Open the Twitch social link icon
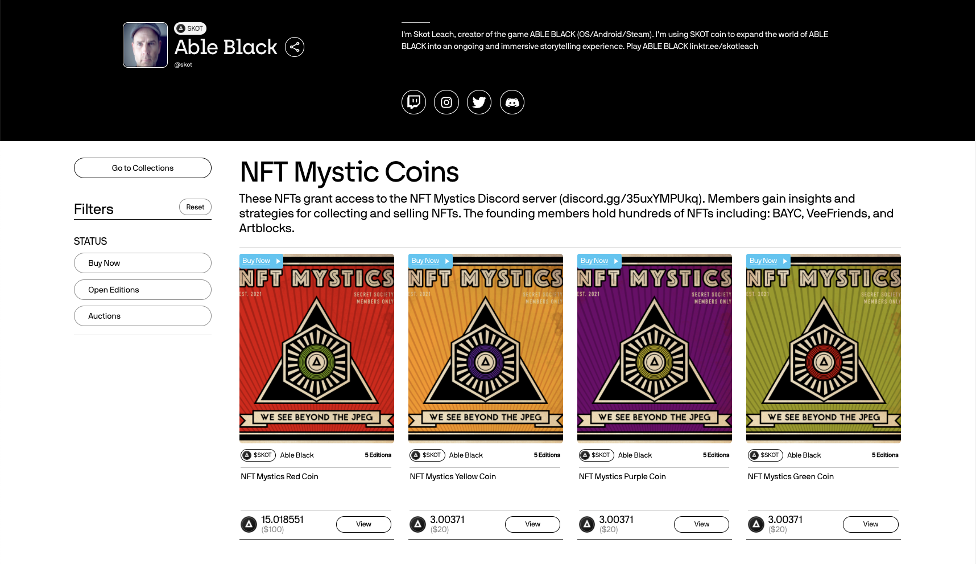The width and height of the screenshot is (976, 564). point(413,102)
